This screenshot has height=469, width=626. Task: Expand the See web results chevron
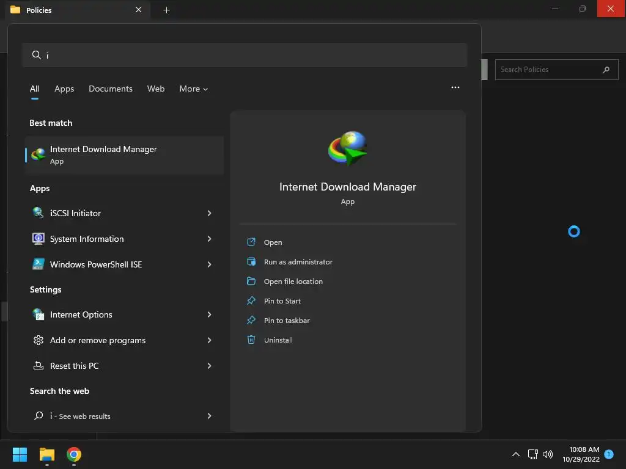pyautogui.click(x=209, y=415)
